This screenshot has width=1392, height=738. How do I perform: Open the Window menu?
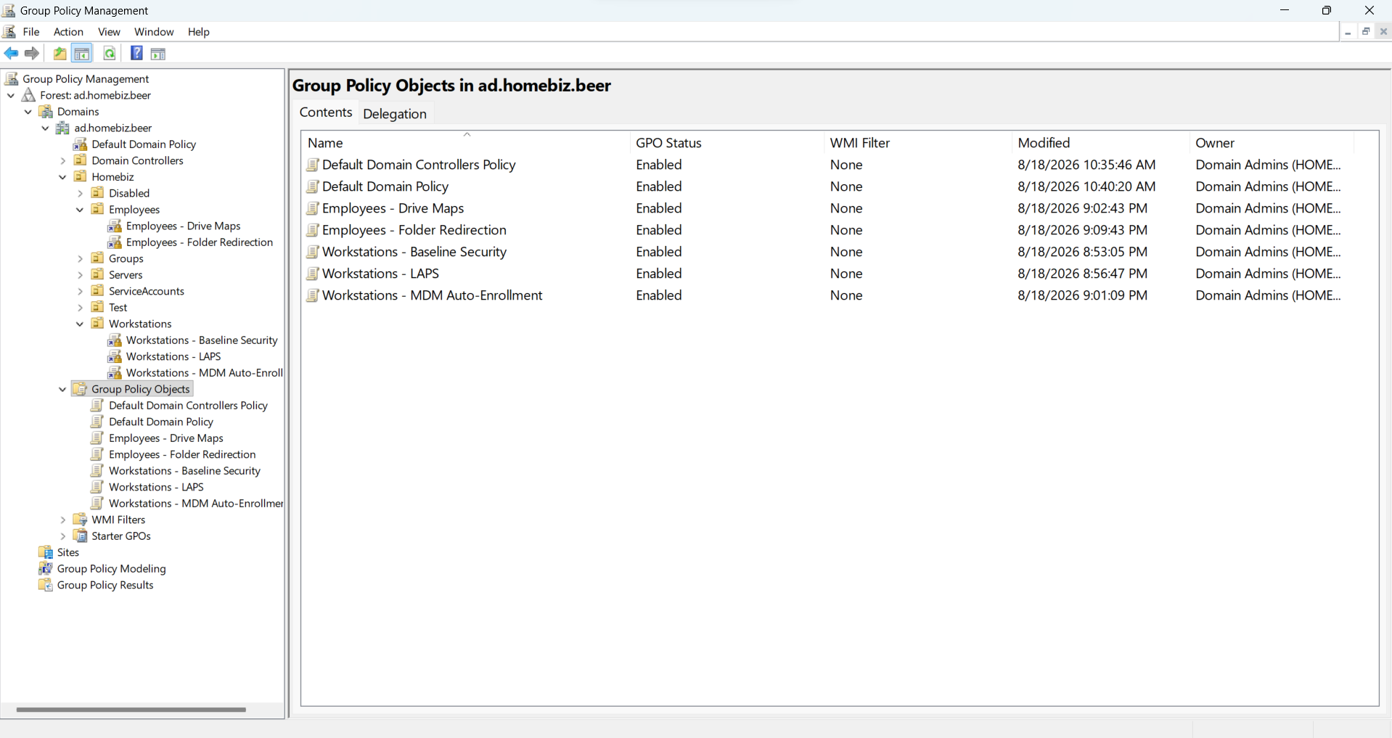tap(154, 32)
